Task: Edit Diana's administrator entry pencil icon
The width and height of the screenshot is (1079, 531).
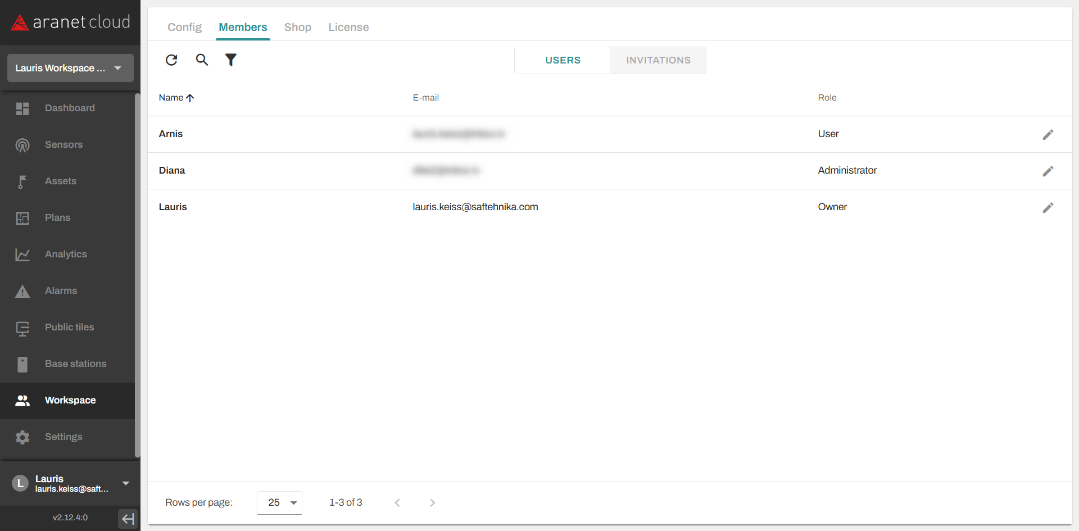Action: (x=1048, y=171)
